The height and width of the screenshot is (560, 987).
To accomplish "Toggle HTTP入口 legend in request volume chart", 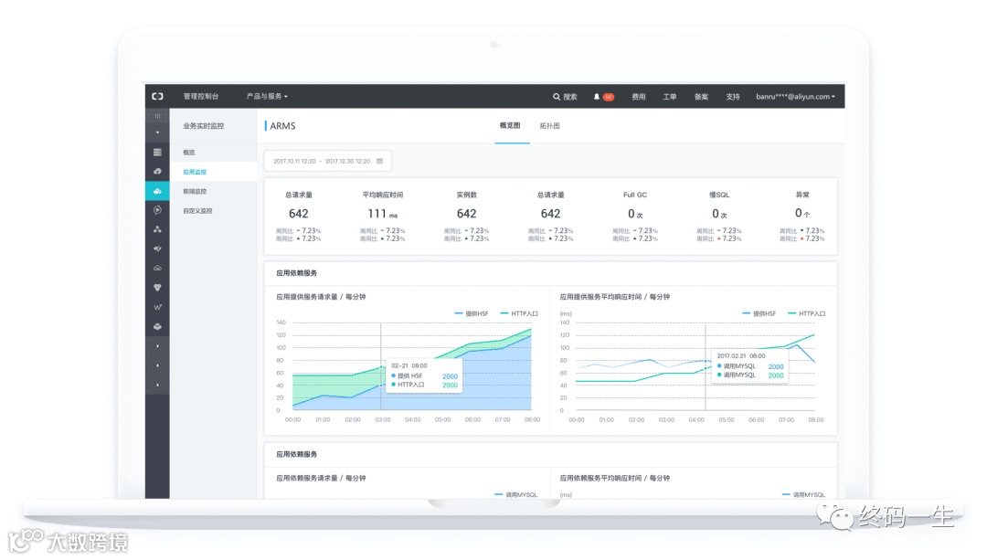I will [x=519, y=313].
